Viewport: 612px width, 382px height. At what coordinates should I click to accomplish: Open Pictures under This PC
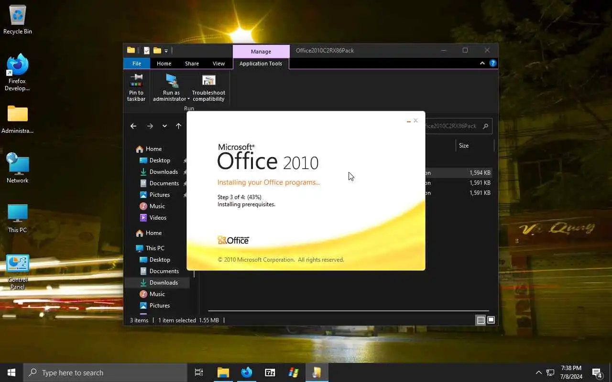tap(160, 306)
